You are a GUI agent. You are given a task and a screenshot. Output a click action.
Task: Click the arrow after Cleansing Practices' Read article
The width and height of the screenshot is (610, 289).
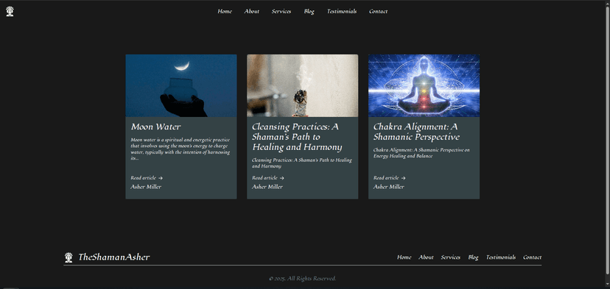282,178
